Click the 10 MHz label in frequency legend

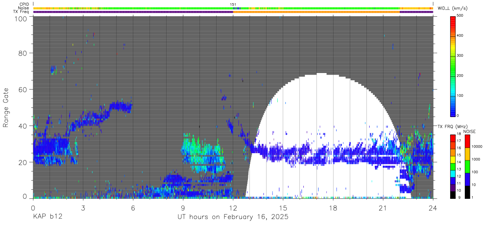459,191
